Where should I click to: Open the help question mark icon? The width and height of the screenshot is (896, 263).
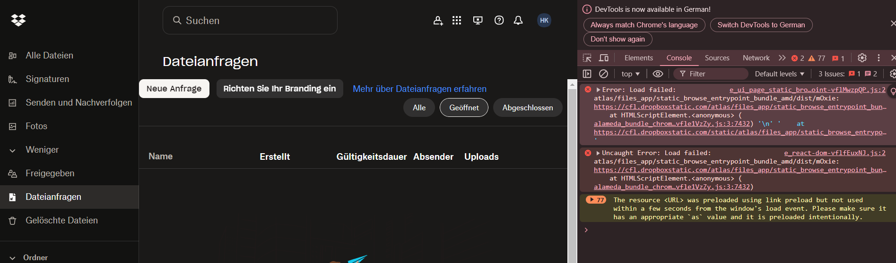[x=499, y=20]
